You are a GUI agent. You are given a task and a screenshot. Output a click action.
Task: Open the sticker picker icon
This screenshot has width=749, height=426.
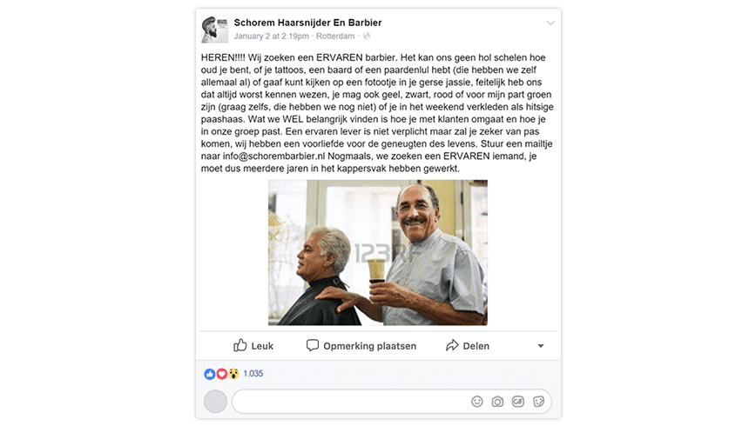click(x=538, y=402)
